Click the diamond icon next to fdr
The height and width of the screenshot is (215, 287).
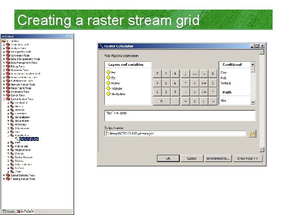pos(108,78)
